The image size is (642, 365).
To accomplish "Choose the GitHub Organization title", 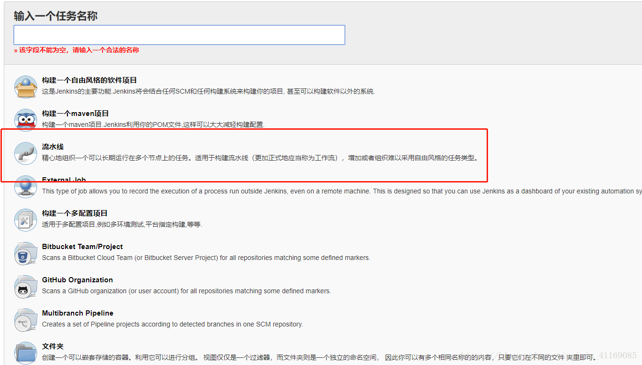I will [77, 280].
